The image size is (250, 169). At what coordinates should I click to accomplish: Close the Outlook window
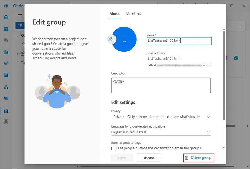(244, 6)
